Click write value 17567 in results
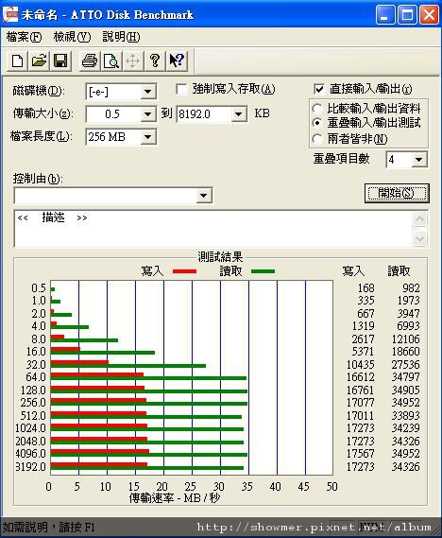Viewport: 442px width, 538px height. click(361, 454)
